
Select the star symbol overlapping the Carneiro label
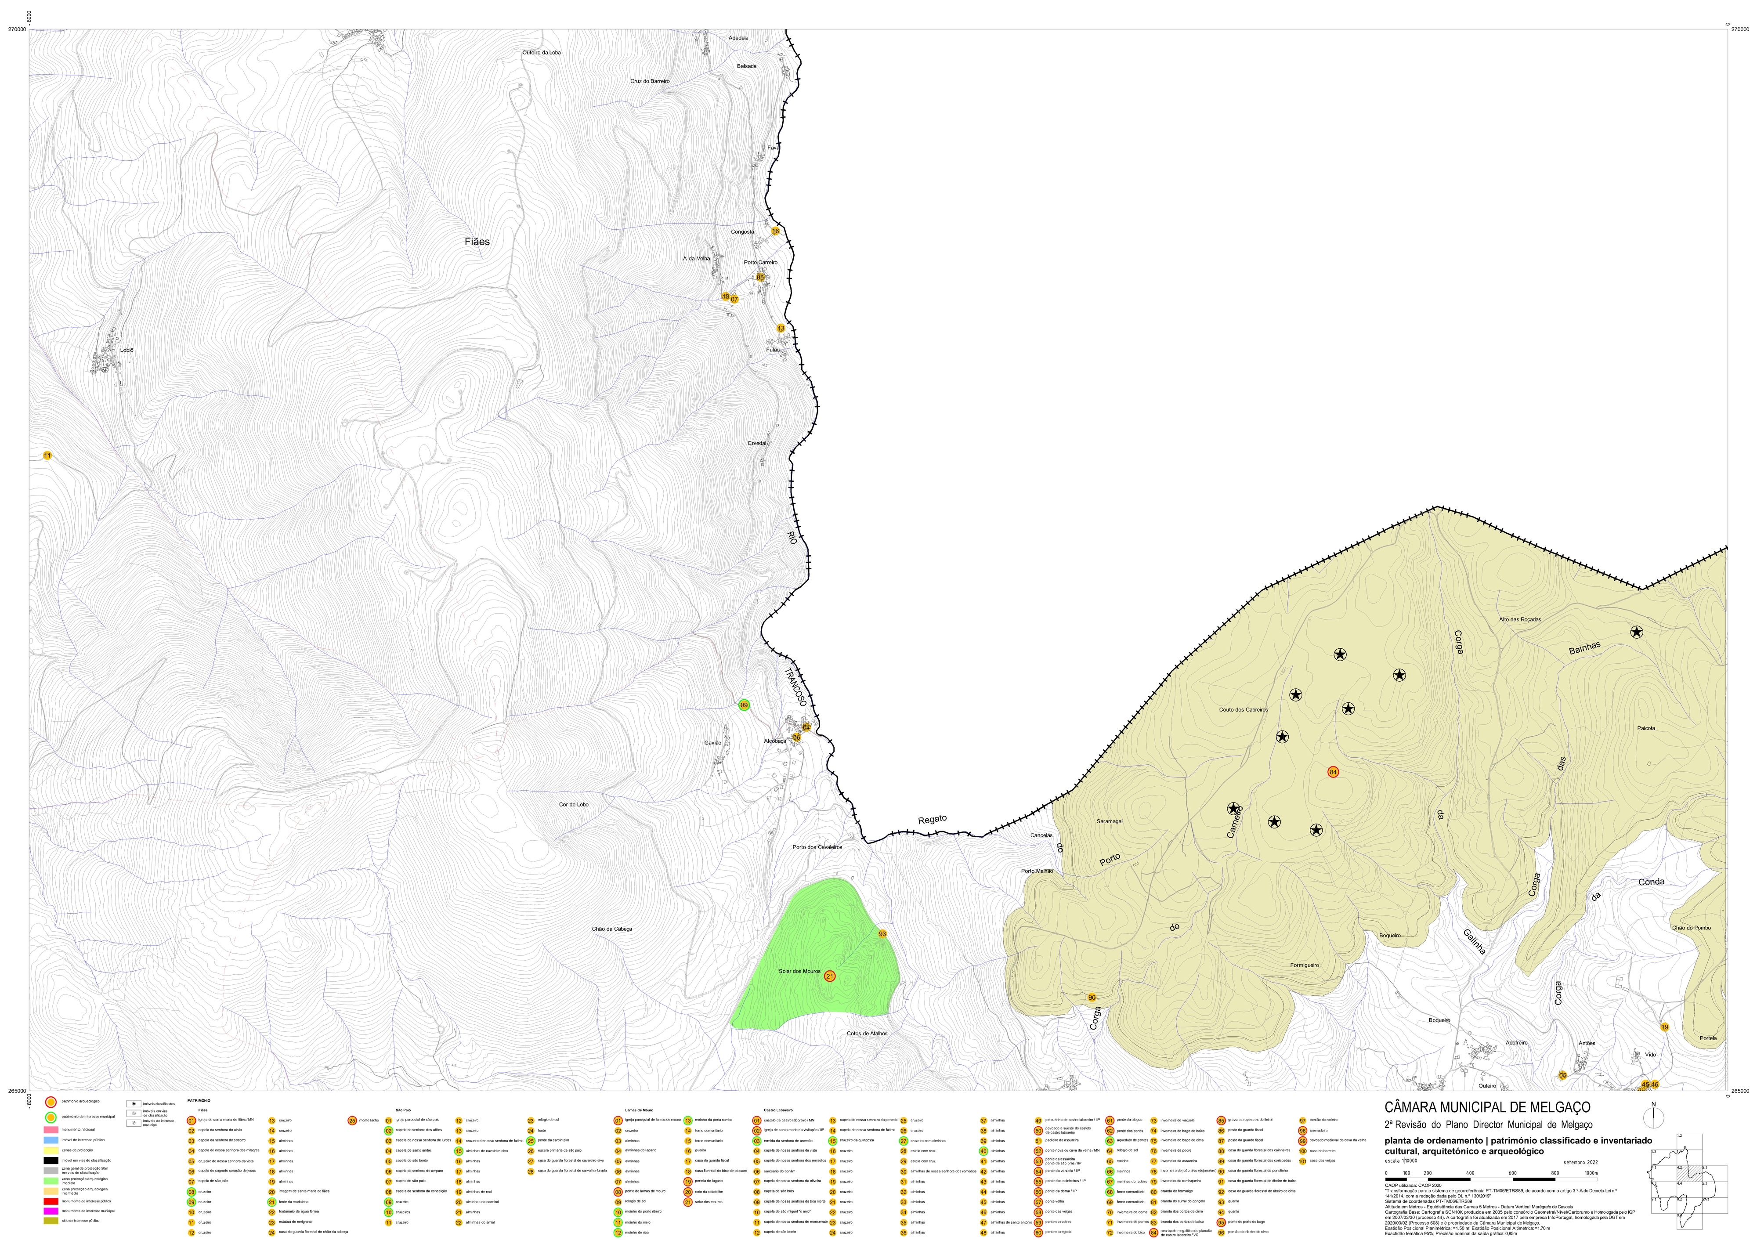[x=1233, y=808]
